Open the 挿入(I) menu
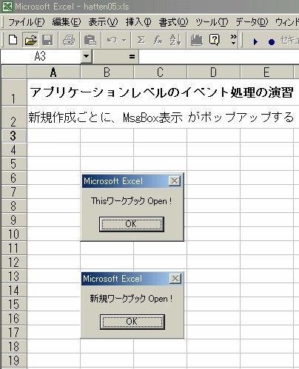The height and width of the screenshot is (369, 299). click(138, 22)
